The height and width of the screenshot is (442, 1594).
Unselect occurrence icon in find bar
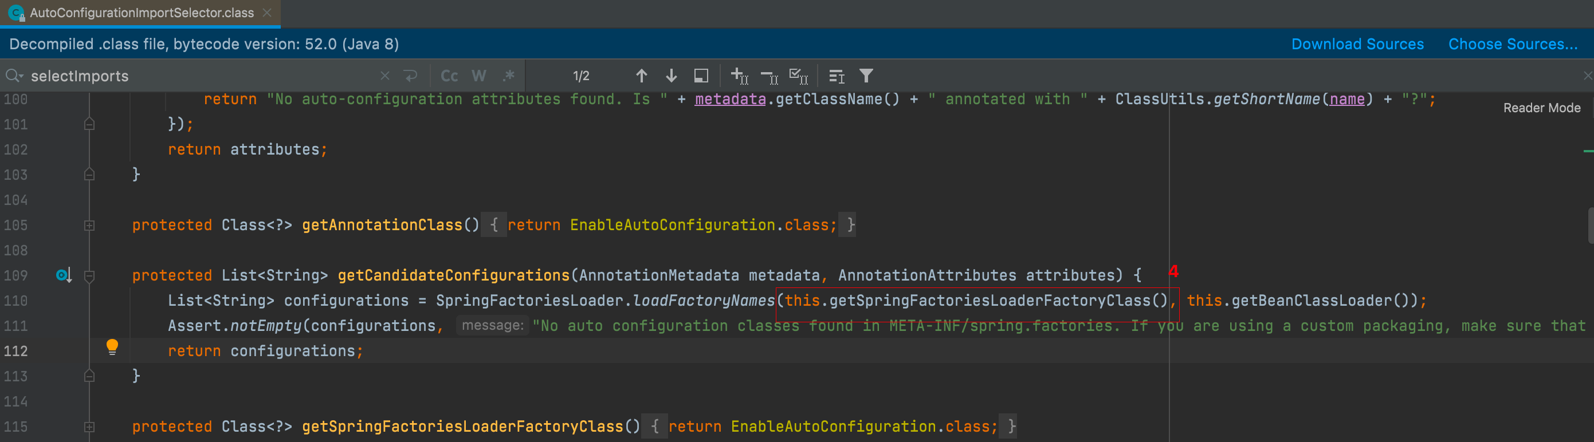(x=769, y=76)
